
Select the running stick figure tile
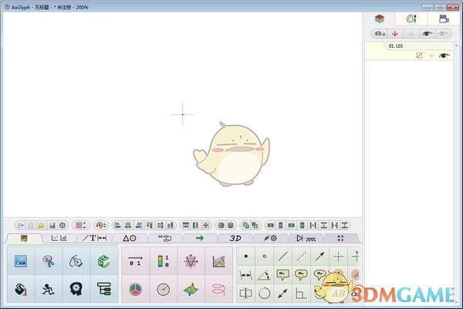tap(48, 289)
